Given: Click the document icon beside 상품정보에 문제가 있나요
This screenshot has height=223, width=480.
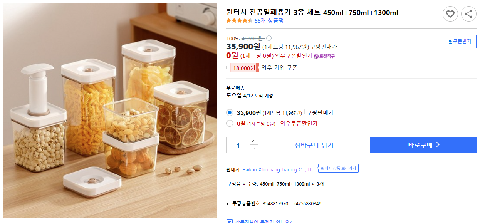Looking at the screenshot, I should click(229, 221).
